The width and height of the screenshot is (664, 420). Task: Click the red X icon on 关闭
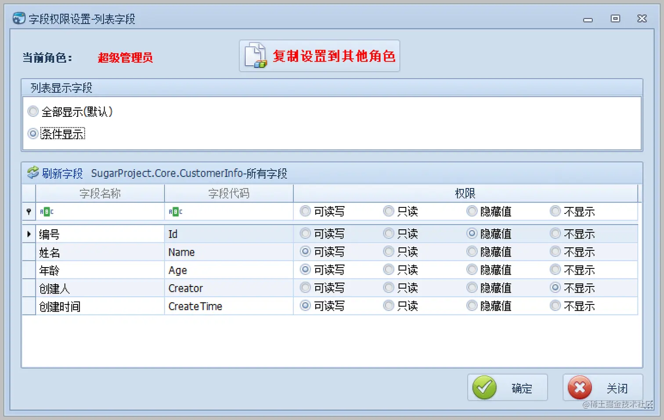[x=580, y=387]
